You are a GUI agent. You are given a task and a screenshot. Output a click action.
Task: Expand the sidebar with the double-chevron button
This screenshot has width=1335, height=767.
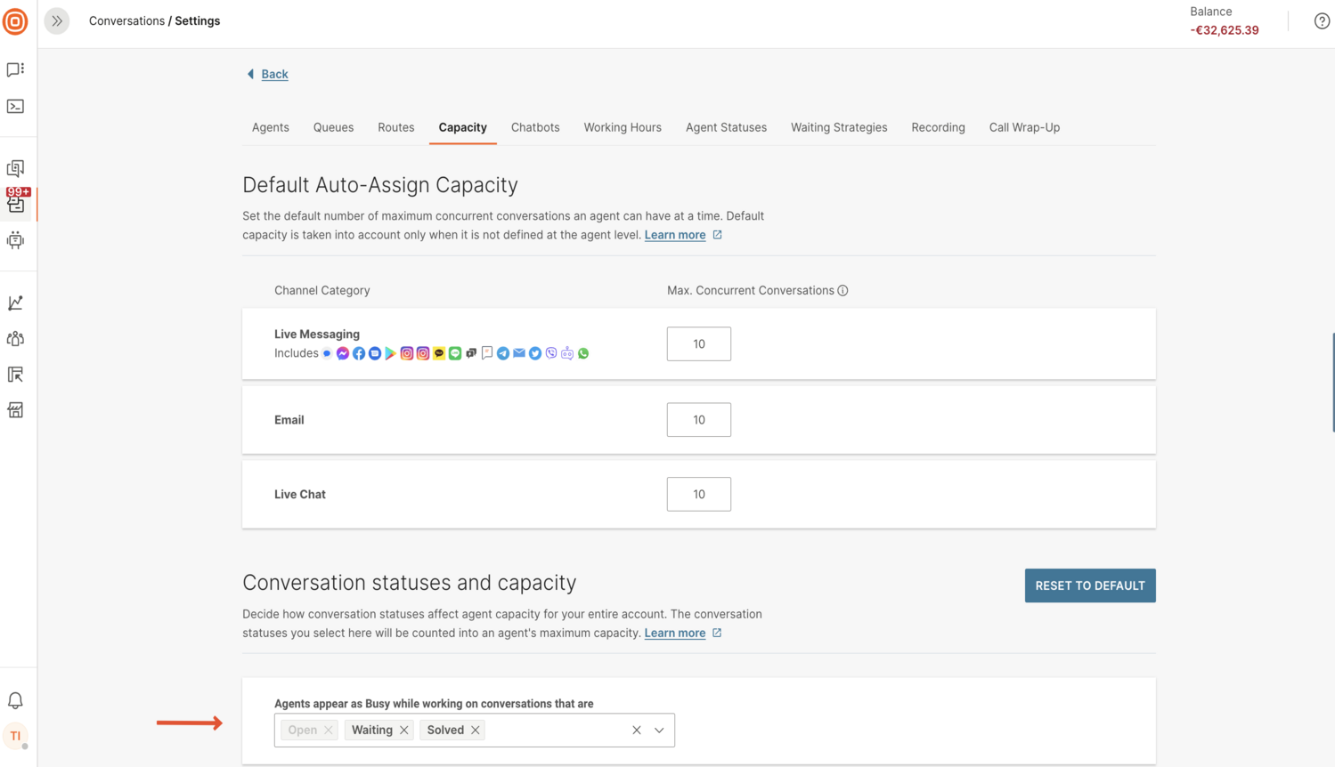pyautogui.click(x=57, y=20)
